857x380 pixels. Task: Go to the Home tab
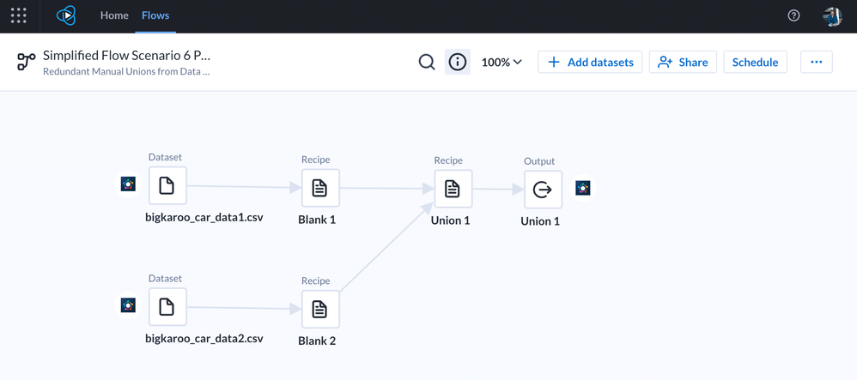(x=114, y=15)
